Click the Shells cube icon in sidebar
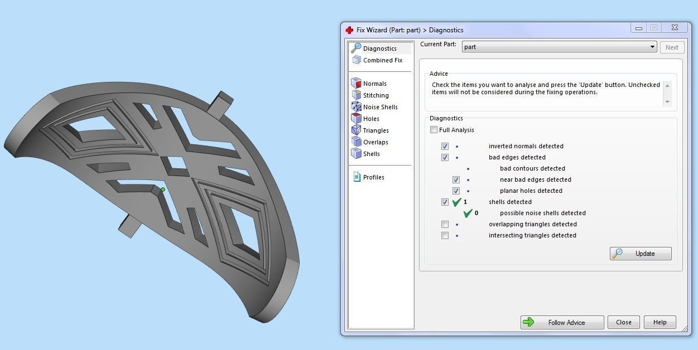Viewport: 698px width, 350px height. point(356,154)
